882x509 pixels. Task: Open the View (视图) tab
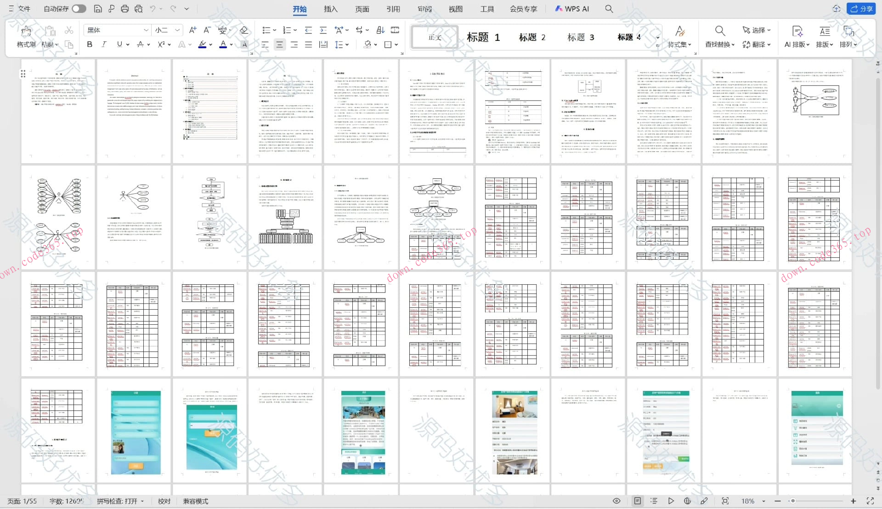[x=455, y=9]
